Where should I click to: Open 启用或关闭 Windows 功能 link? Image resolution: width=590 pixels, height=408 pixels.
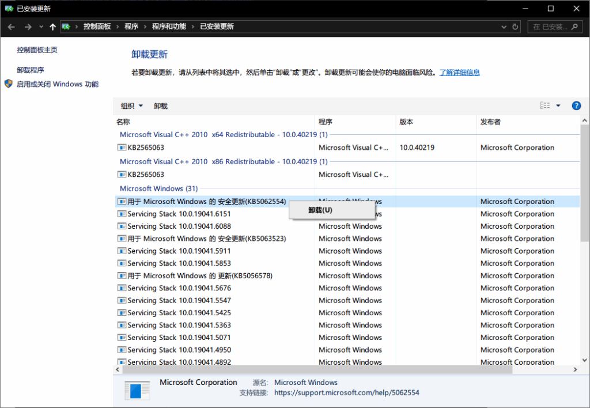tap(58, 84)
